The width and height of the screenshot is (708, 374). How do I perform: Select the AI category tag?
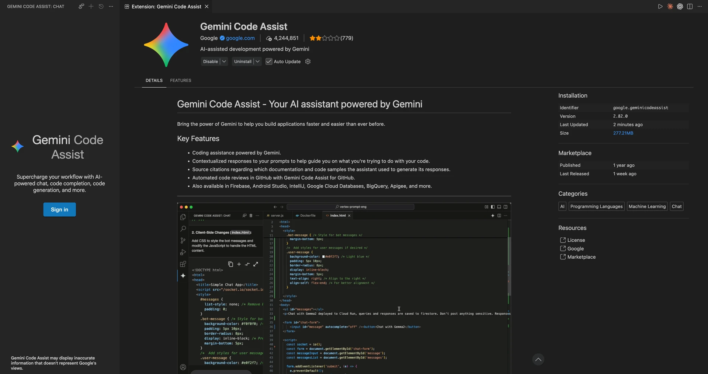(562, 206)
